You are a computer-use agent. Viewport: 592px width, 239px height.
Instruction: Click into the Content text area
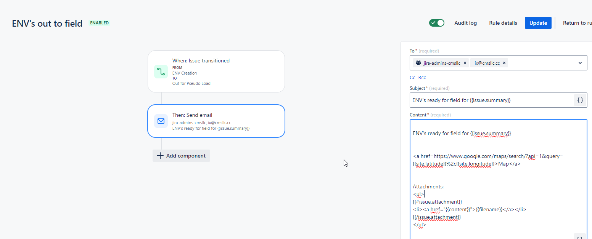(x=499, y=179)
